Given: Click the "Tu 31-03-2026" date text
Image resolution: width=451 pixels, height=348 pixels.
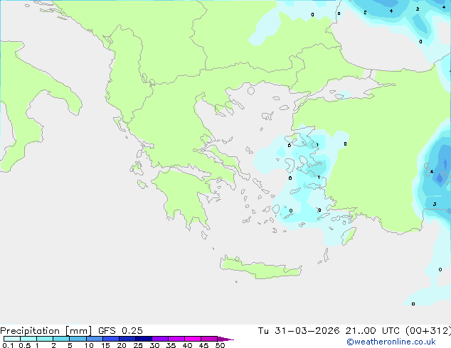Looking at the screenshot, I should click(299, 331).
